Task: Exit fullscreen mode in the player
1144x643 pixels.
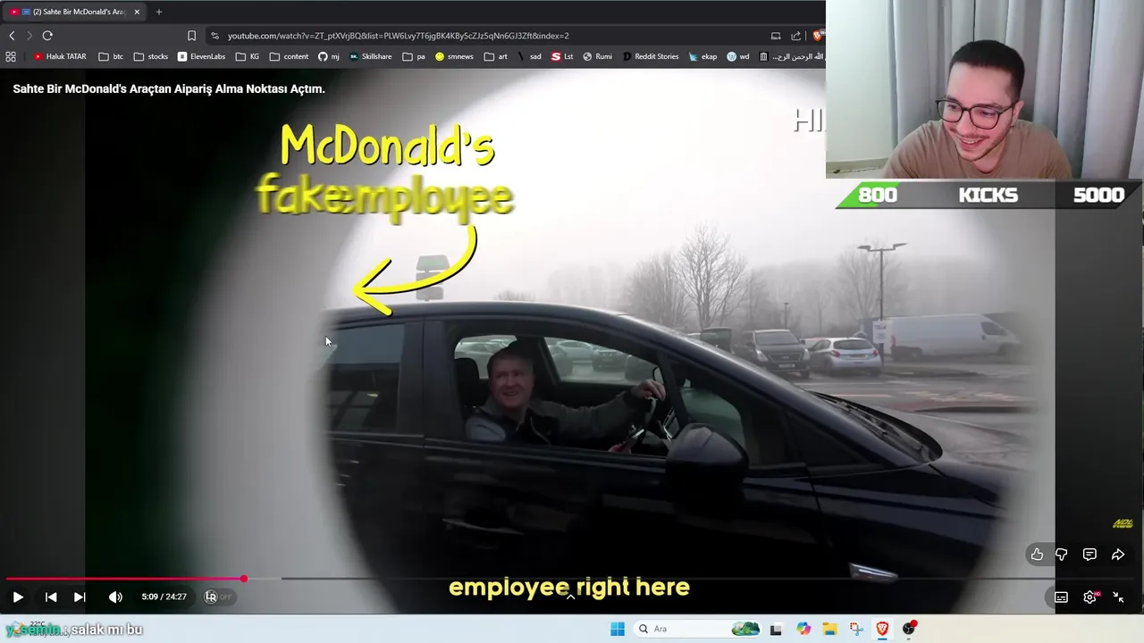Action: pos(1118,597)
